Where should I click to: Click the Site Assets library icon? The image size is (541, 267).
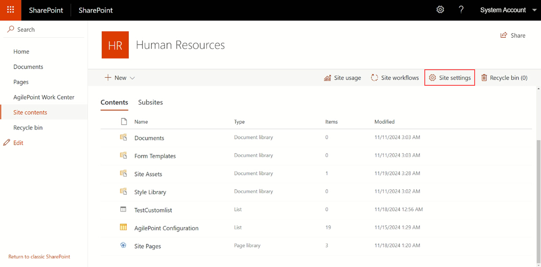click(123, 173)
